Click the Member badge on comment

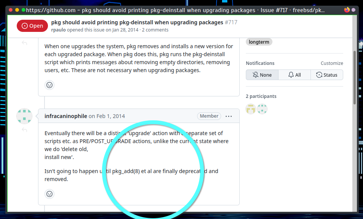click(x=209, y=116)
